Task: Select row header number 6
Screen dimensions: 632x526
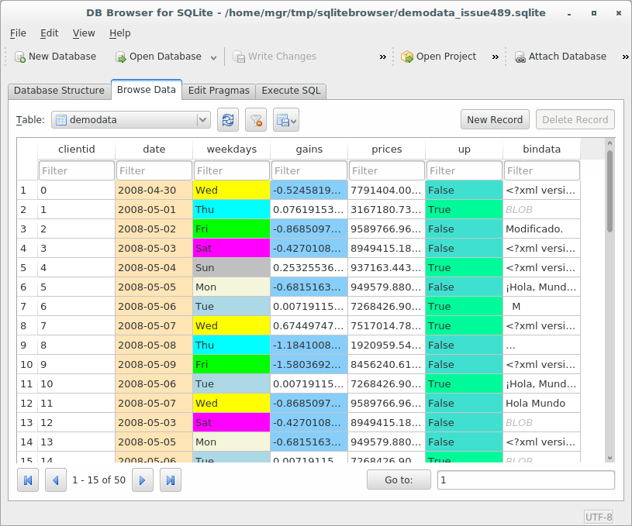Action: pos(27,287)
